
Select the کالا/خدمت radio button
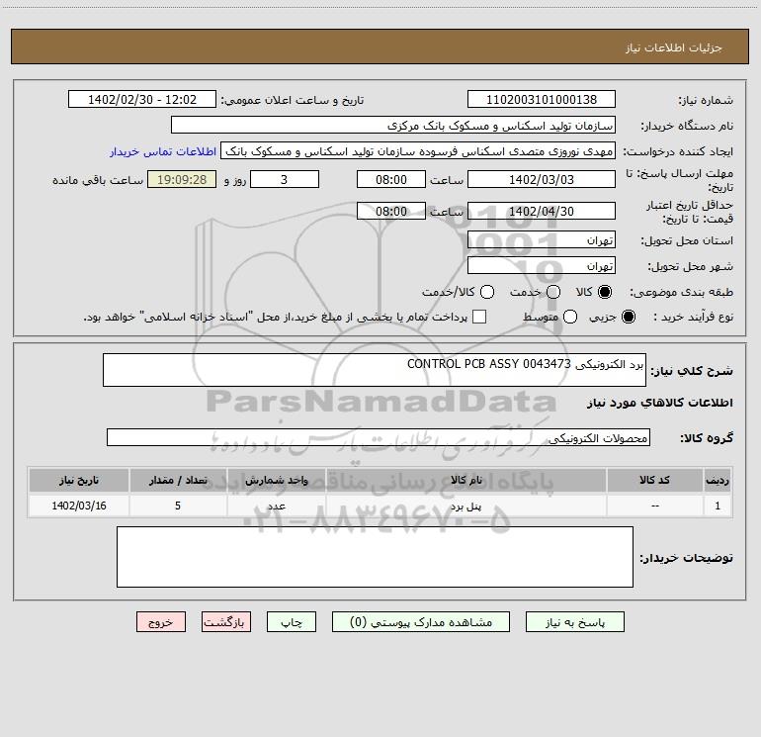tap(487, 292)
